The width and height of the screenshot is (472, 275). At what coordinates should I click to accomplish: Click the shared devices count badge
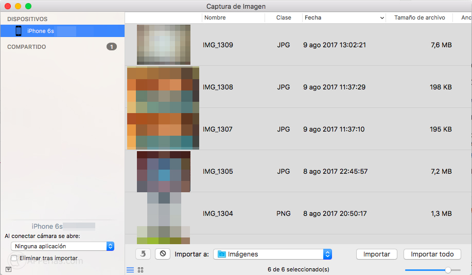pos(112,47)
